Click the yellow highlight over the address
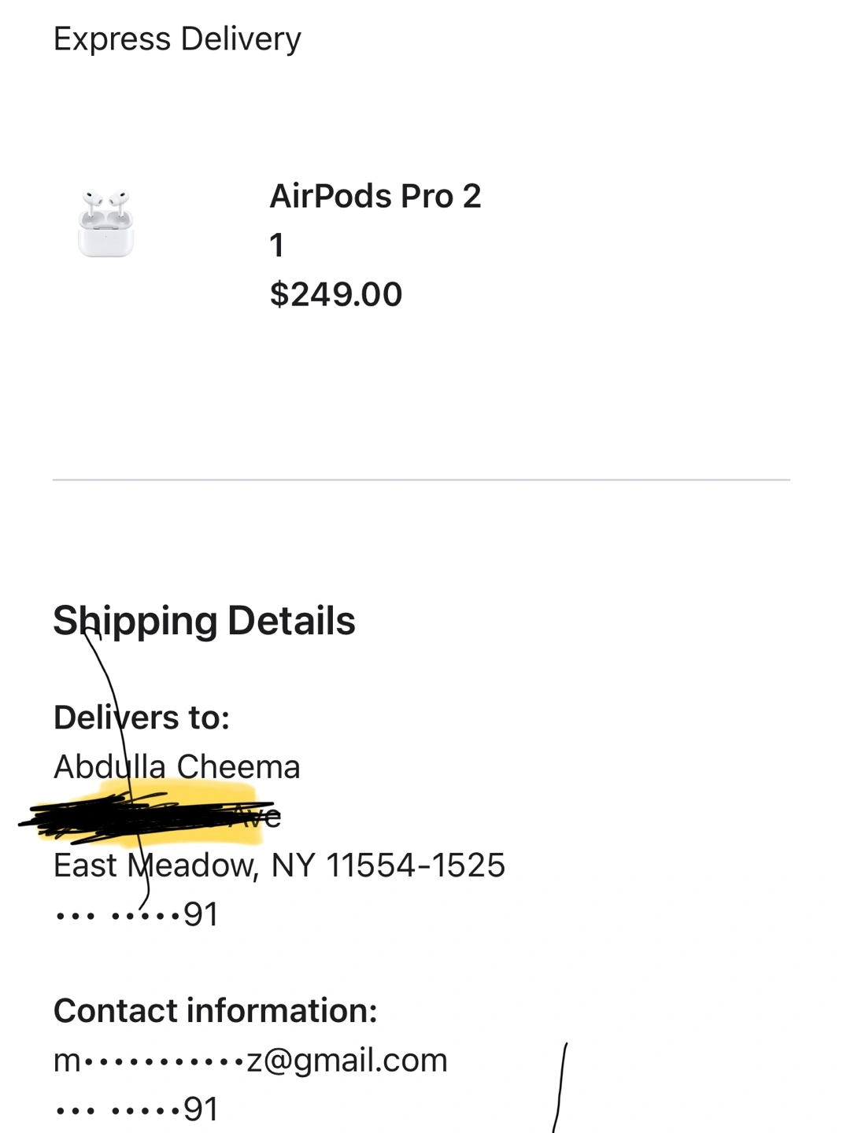The image size is (843, 1133). coord(182,814)
